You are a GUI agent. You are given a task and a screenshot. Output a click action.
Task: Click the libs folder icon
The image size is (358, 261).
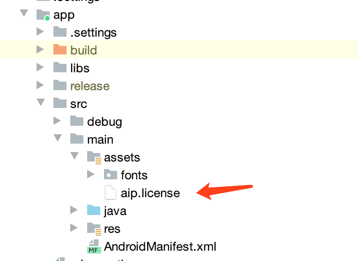60,67
